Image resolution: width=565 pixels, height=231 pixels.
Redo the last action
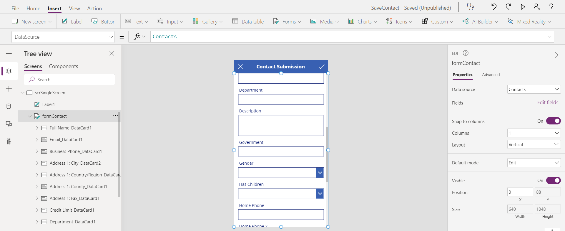tap(508, 7)
